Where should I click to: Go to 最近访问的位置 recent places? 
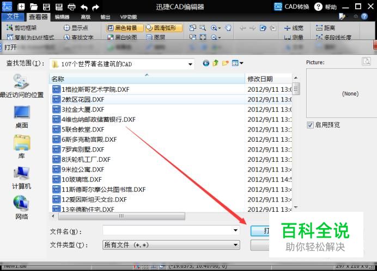[22, 86]
